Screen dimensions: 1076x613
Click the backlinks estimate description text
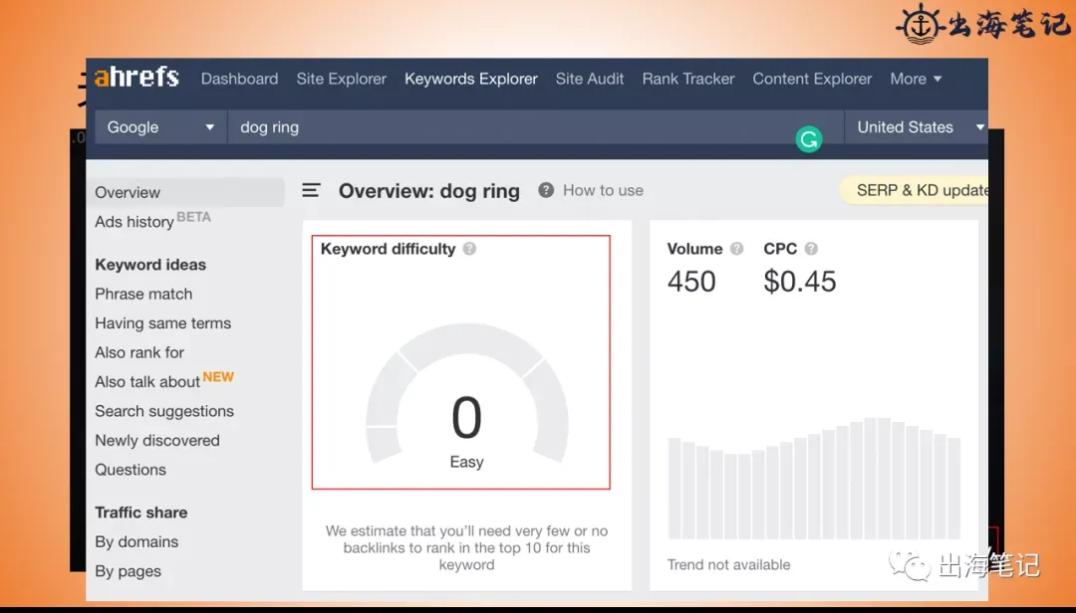click(x=466, y=548)
